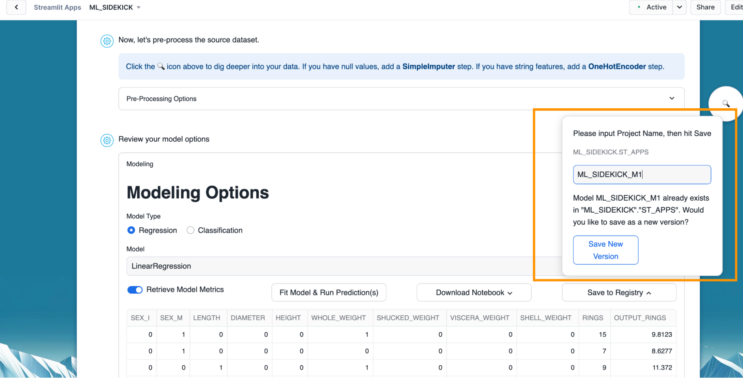The width and height of the screenshot is (743, 378).
Task: Click the OUTPUT_RINGS column header
Action: [x=640, y=318]
